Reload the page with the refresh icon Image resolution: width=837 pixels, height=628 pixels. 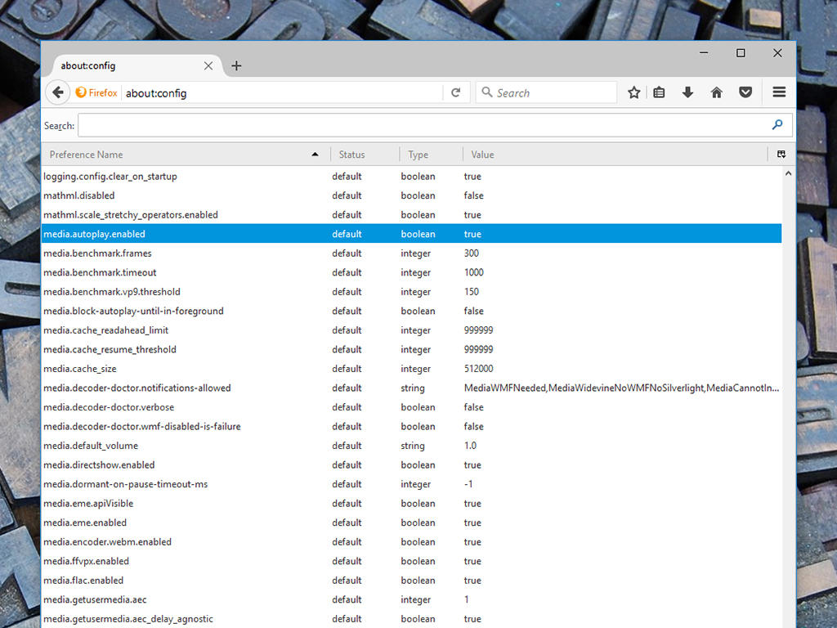pos(456,93)
